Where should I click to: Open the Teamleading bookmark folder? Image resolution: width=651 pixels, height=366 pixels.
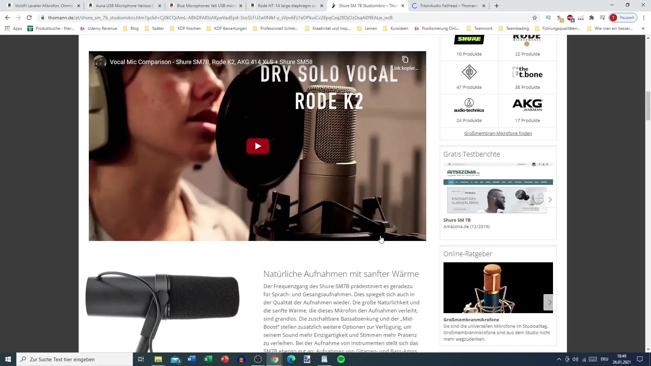tap(514, 28)
